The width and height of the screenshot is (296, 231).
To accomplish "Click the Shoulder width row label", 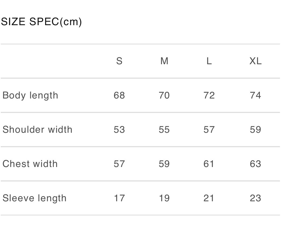I will pyautogui.click(x=38, y=130).
